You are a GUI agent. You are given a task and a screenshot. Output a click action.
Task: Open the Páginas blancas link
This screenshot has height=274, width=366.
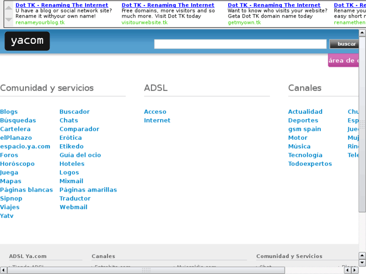[x=26, y=190]
